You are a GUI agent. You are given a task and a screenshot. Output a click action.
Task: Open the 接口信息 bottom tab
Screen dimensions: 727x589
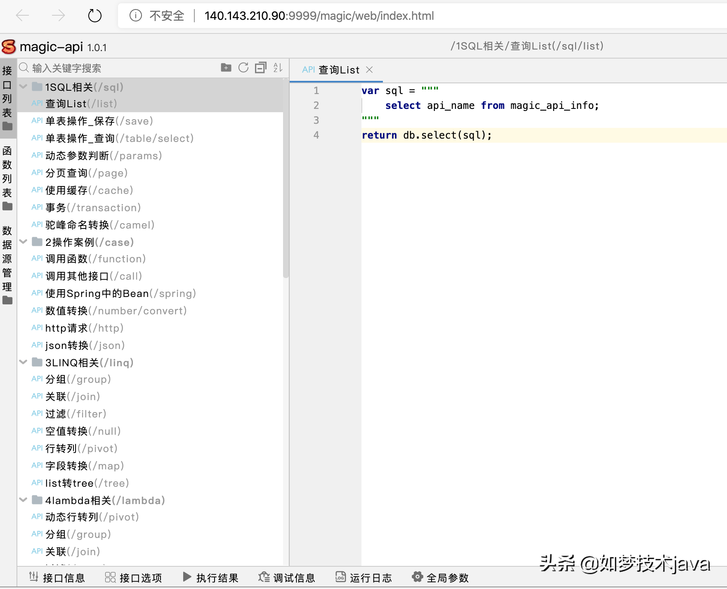tap(57, 577)
